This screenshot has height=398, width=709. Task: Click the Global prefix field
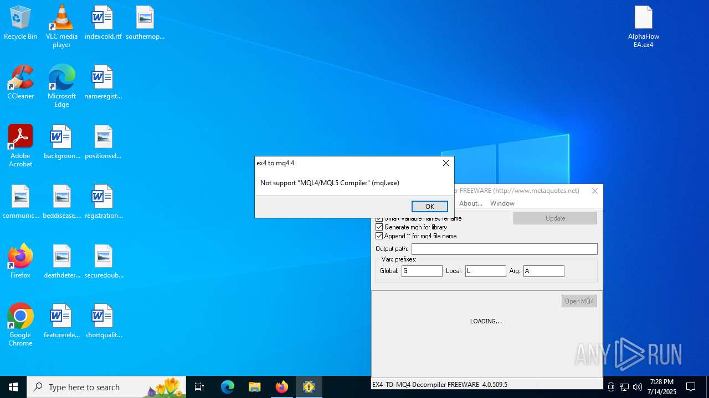(x=422, y=271)
